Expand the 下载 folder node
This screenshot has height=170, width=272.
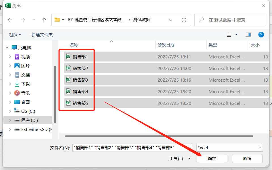[x=10, y=84]
